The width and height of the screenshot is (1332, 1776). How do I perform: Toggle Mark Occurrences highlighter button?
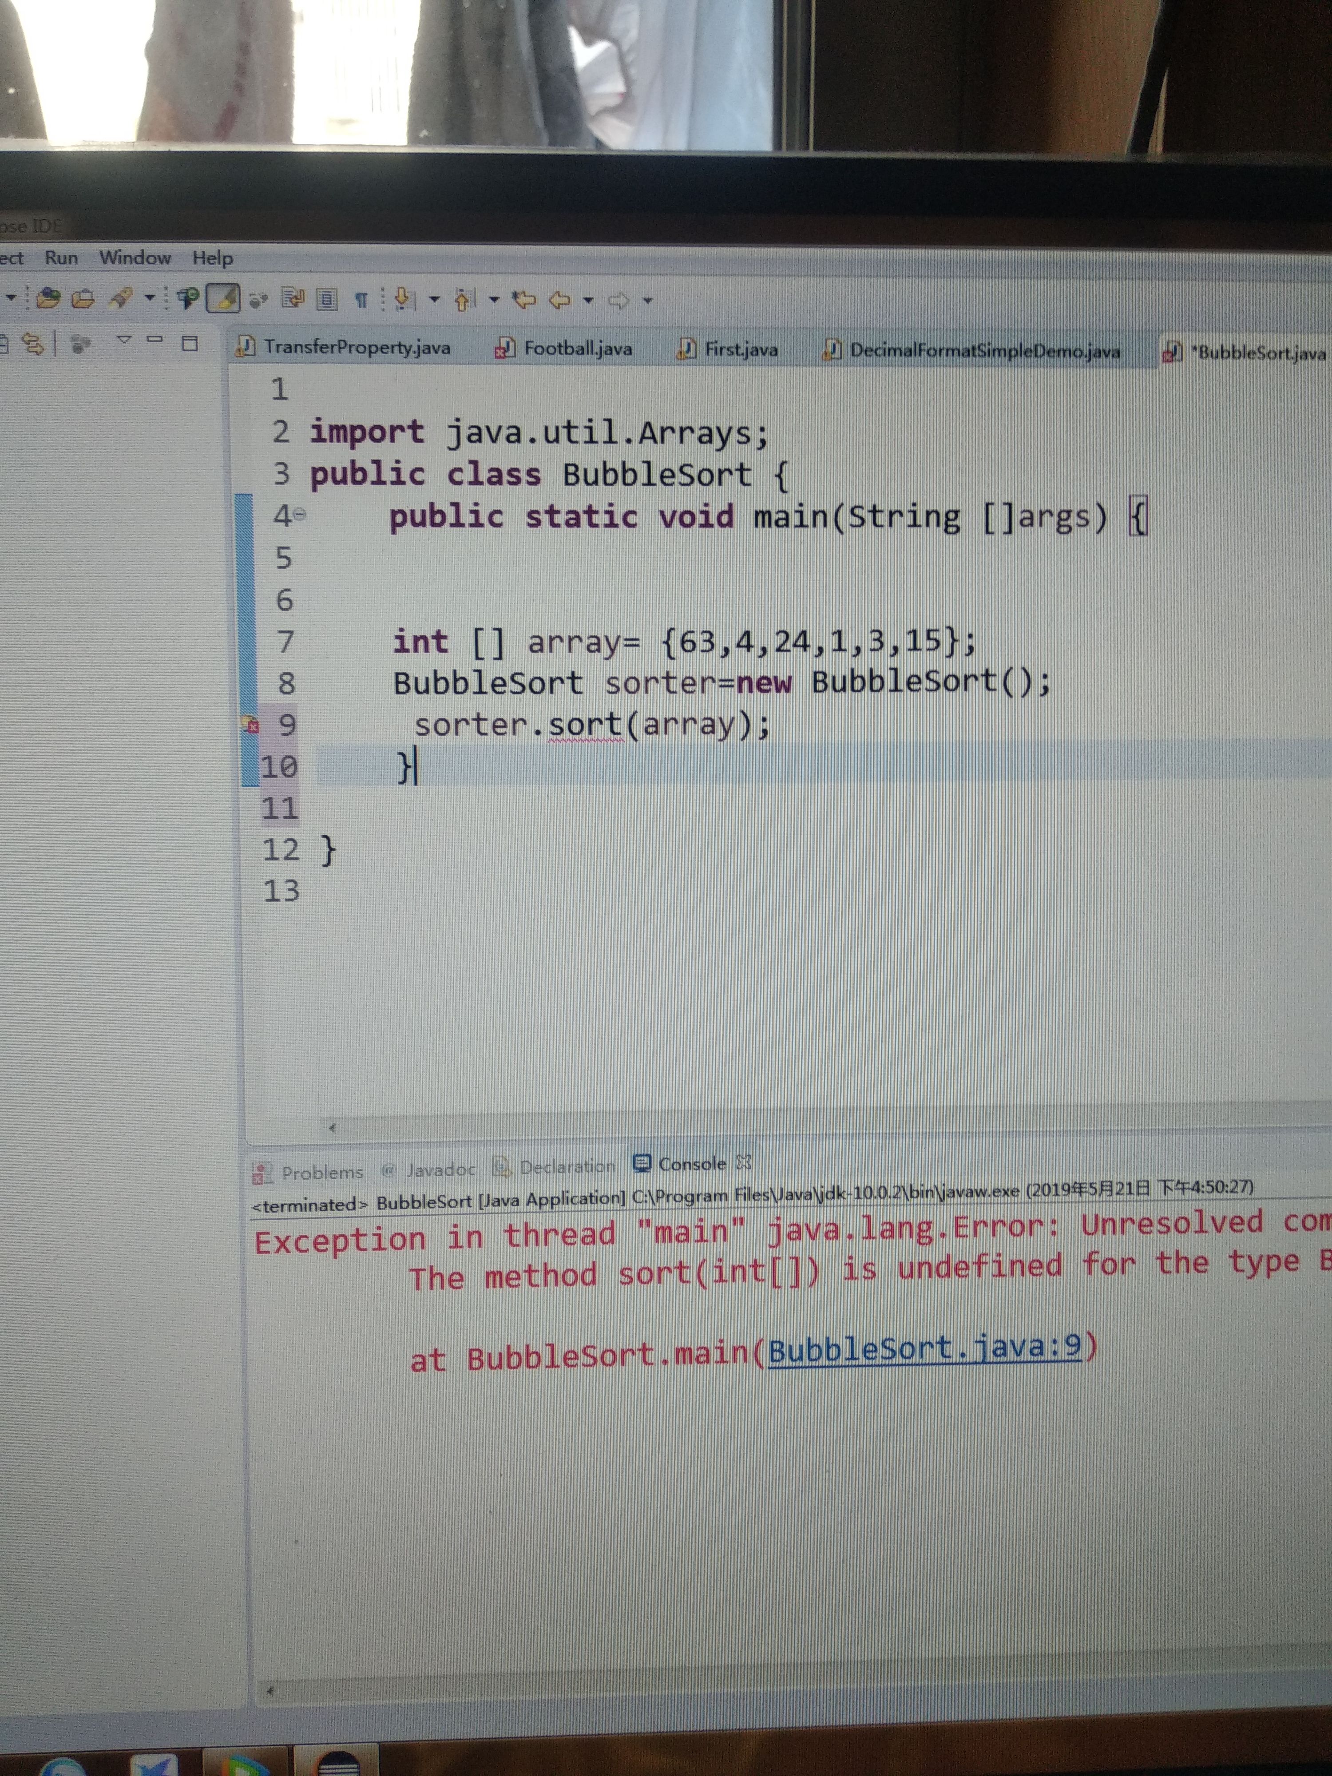coord(224,299)
